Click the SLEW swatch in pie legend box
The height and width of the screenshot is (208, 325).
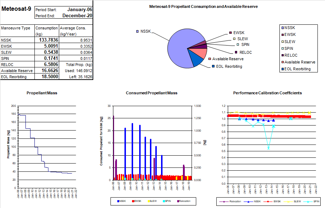pos(283,42)
